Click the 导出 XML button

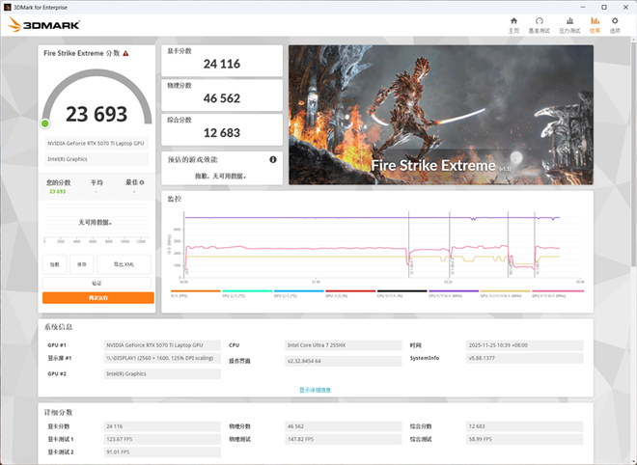(x=124, y=264)
